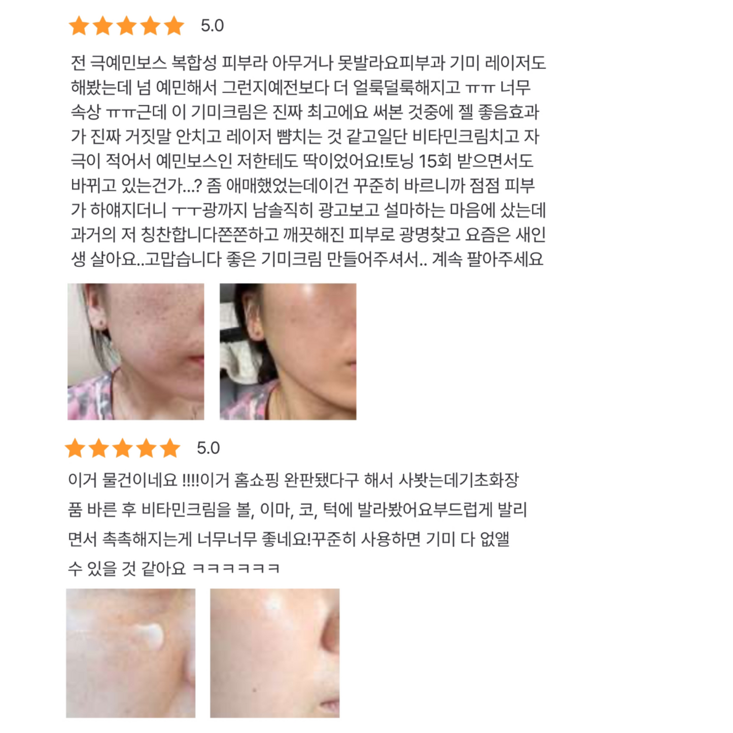This screenshot has width=733, height=733.
Task: Open the after photo showing clear cheek
Action: click(x=288, y=352)
